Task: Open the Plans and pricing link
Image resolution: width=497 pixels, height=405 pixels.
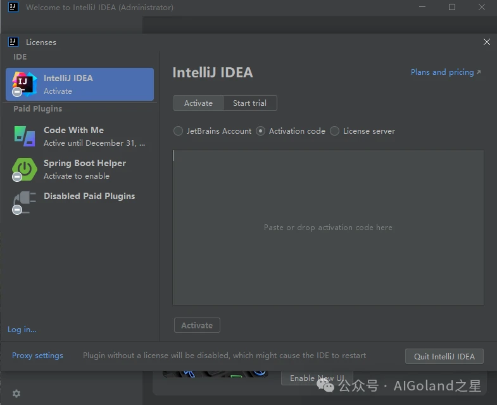Action: [446, 72]
